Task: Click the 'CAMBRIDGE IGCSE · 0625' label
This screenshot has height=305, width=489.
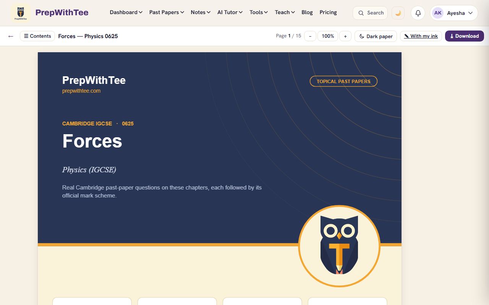Action: tap(98, 124)
